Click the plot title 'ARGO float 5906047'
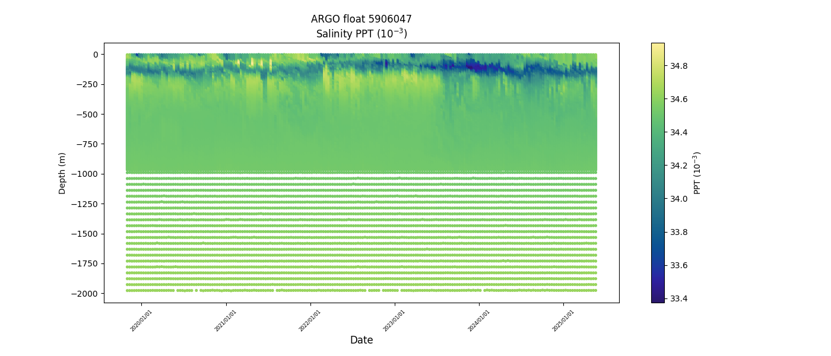 tap(361, 19)
